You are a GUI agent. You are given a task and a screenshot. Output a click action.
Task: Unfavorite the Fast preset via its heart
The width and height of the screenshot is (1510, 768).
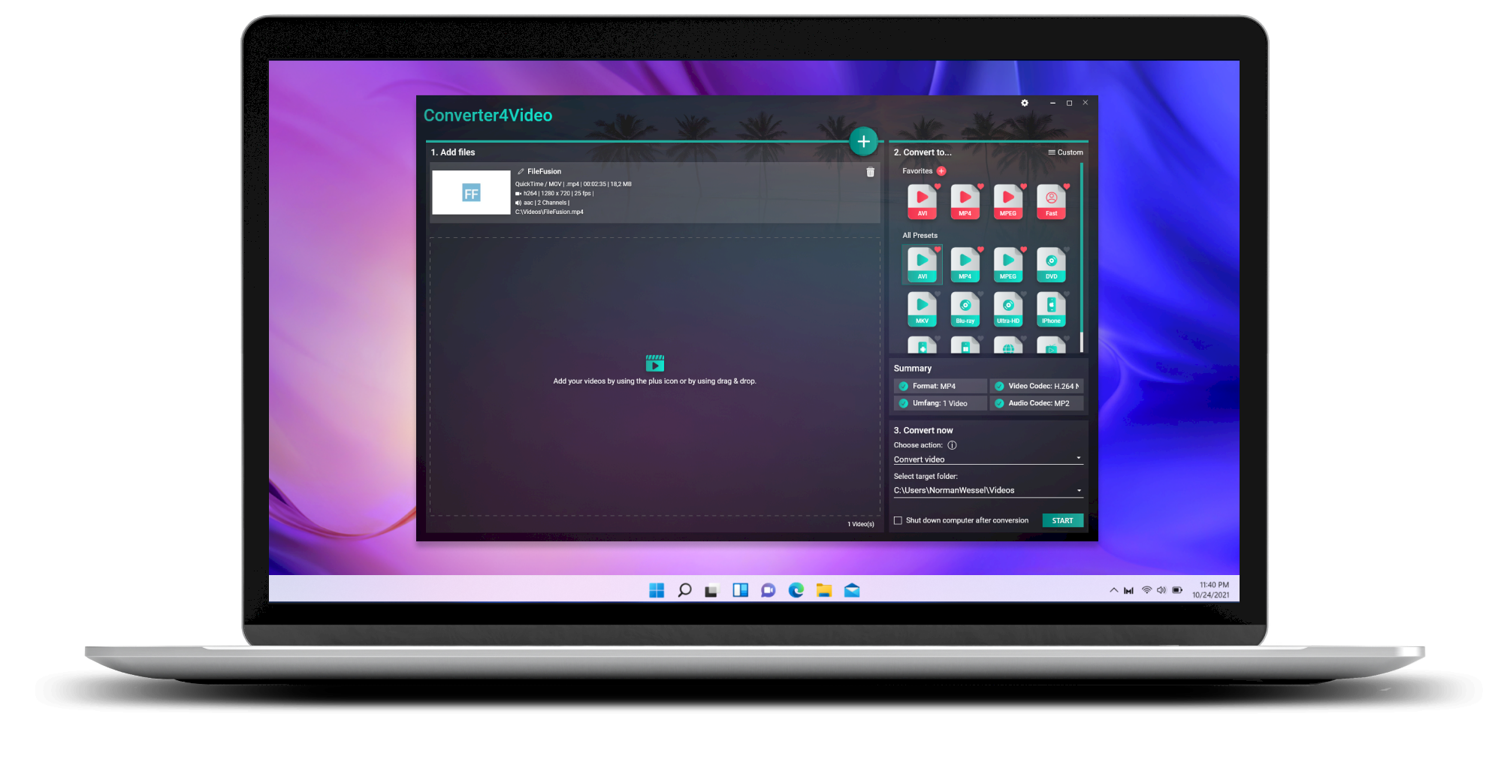(1066, 186)
